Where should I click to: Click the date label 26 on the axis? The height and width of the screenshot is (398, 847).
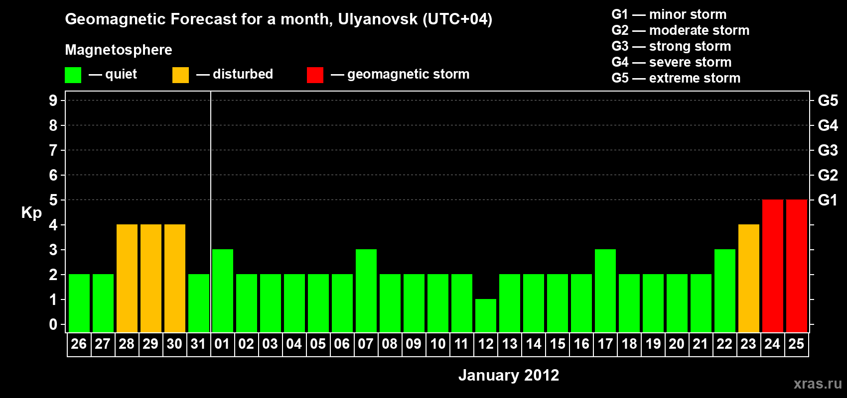[x=79, y=344]
